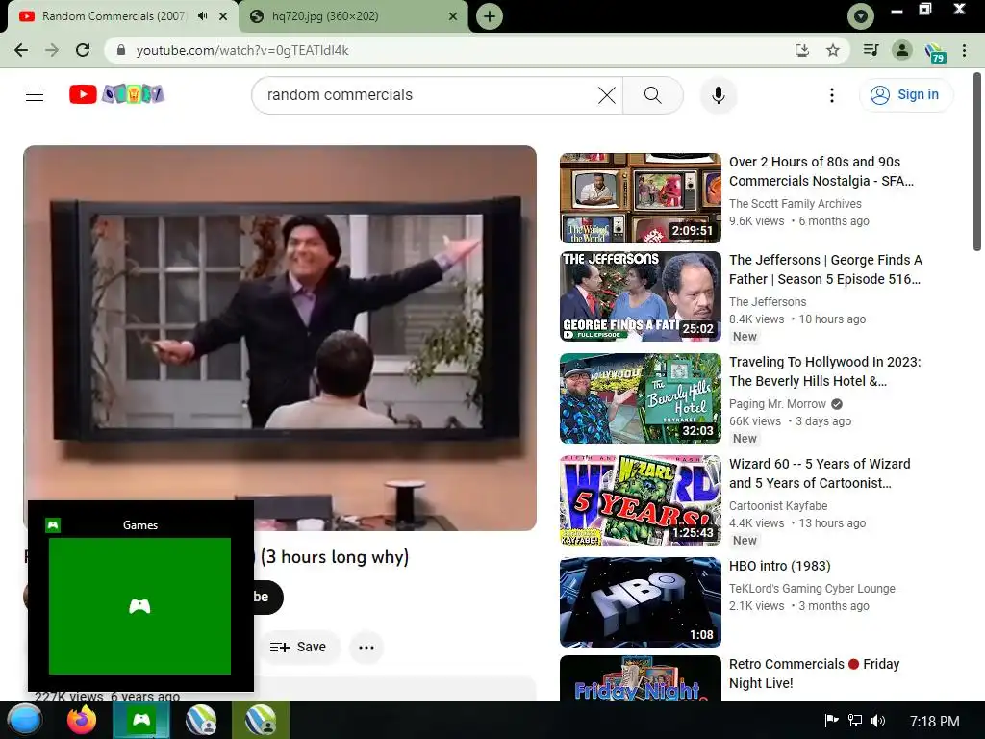Visit the Paging Mr. Morrow channel
The height and width of the screenshot is (739, 985).
pos(777,404)
